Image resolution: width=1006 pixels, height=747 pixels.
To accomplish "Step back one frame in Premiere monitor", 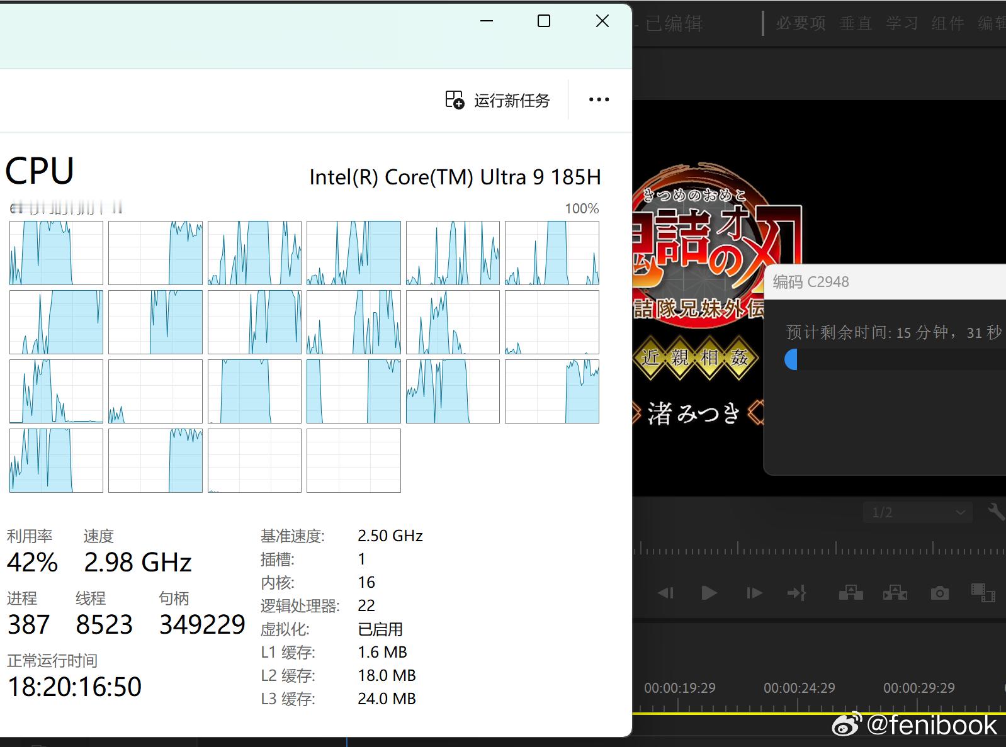I will tap(665, 593).
